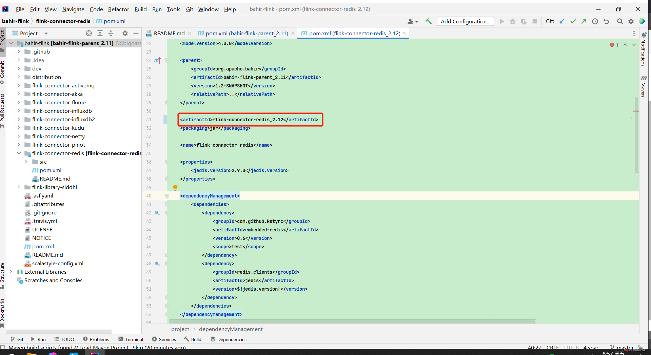The height and width of the screenshot is (355, 651).
Task: Open Project panel options gear icon
Action: tap(125, 33)
